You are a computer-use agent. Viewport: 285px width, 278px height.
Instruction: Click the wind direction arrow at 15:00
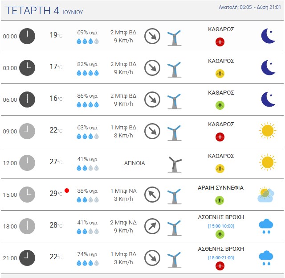click(152, 195)
